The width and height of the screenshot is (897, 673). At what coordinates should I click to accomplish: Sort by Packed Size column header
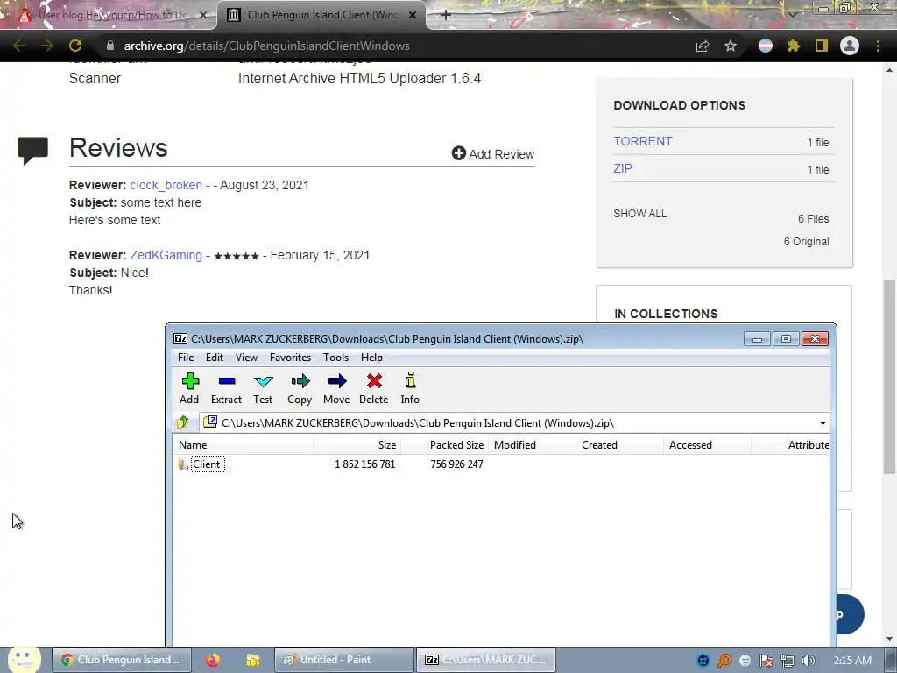tap(444, 444)
